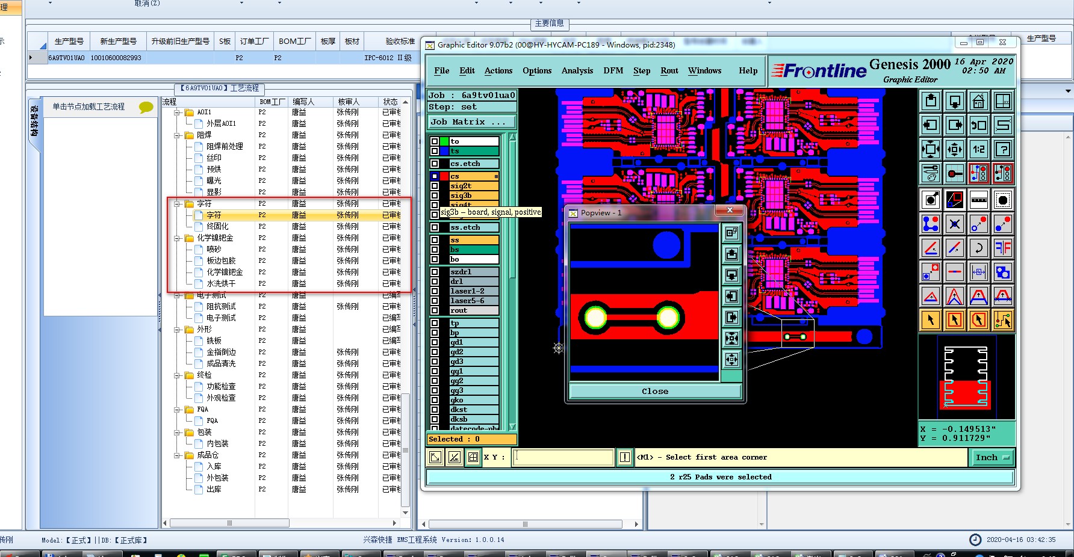This screenshot has height=557, width=1074.
Task: Collapse the 阻焊 folder node
Action: 178,135
